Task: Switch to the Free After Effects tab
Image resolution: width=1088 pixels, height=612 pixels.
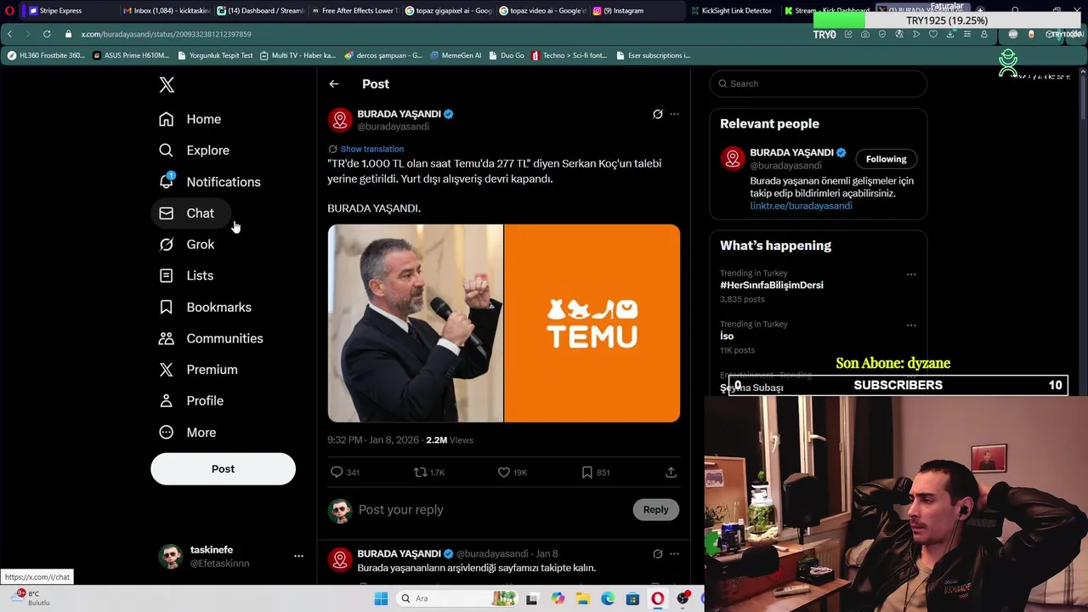Action: tap(353, 10)
